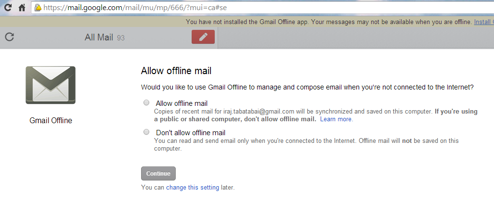Choose the Don't allow offline mail radio
The height and width of the screenshot is (204, 494).
coord(146,132)
